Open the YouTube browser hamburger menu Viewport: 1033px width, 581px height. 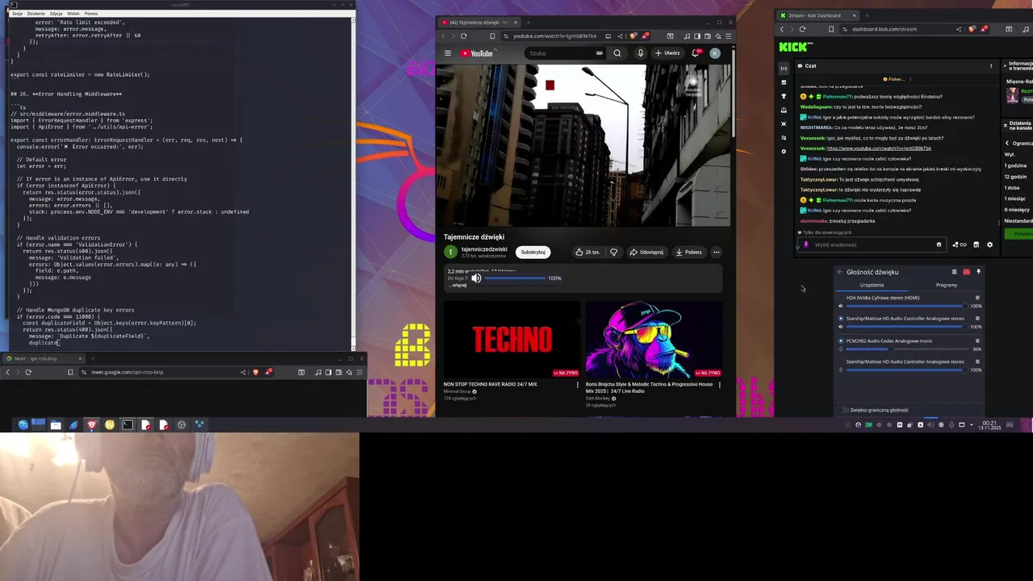[728, 36]
